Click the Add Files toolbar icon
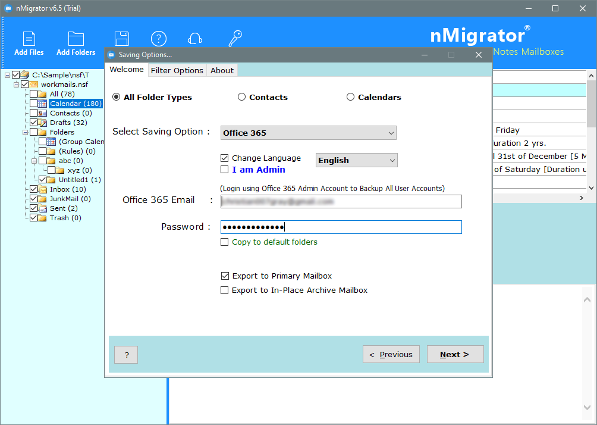Image resolution: width=597 pixels, height=425 pixels. click(x=29, y=39)
